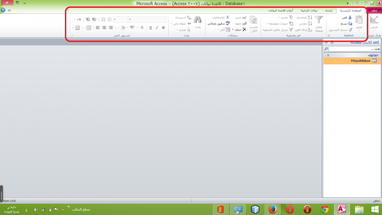Align text left in text formatting group
The image size is (382, 215).
click(98, 28)
